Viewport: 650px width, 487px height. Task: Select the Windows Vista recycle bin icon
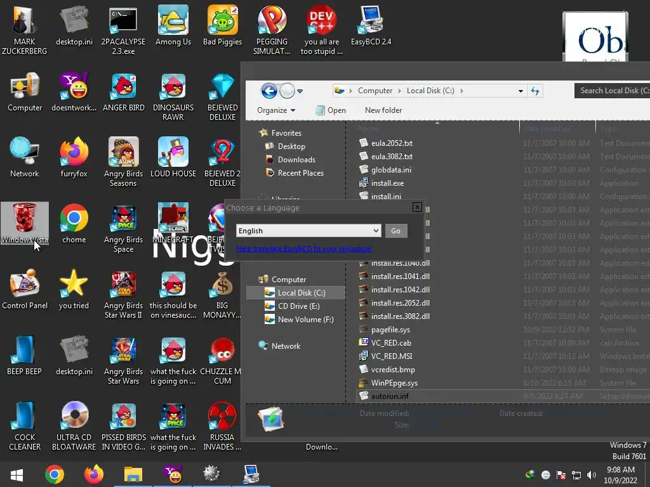(x=25, y=223)
